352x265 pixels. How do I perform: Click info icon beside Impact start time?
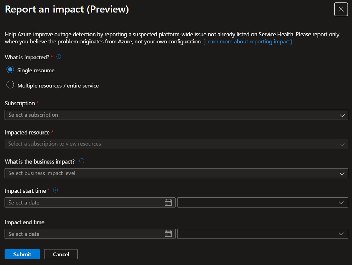pyautogui.click(x=55, y=190)
